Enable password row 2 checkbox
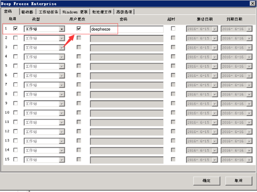The height and width of the screenshot is (192, 257). tap(15, 38)
